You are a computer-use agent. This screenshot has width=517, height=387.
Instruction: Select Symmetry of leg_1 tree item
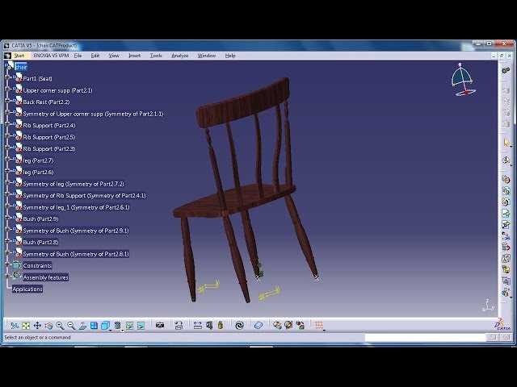tap(76, 207)
